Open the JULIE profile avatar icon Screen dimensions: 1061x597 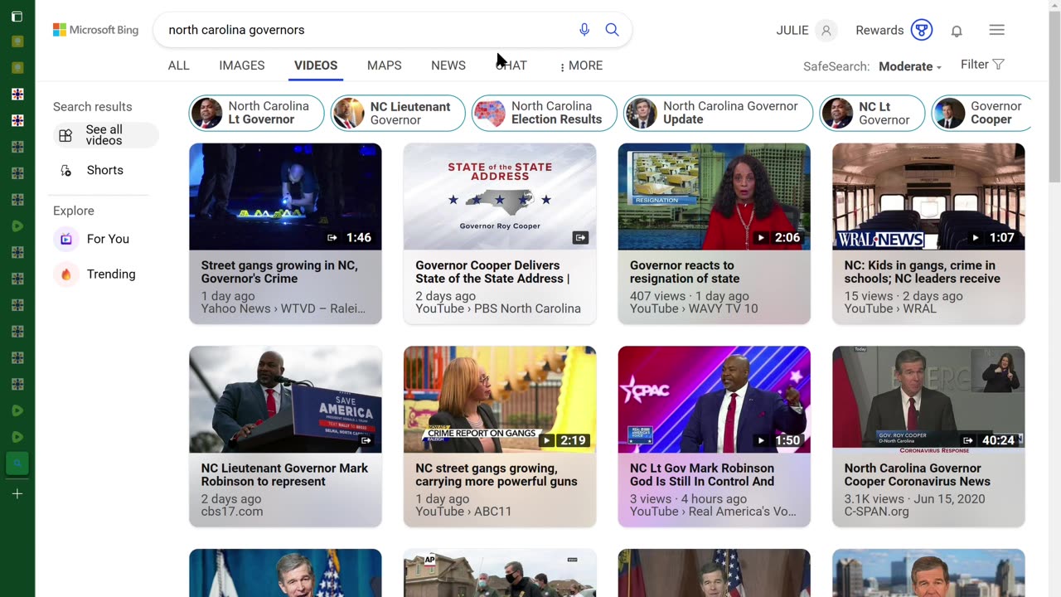point(826,31)
